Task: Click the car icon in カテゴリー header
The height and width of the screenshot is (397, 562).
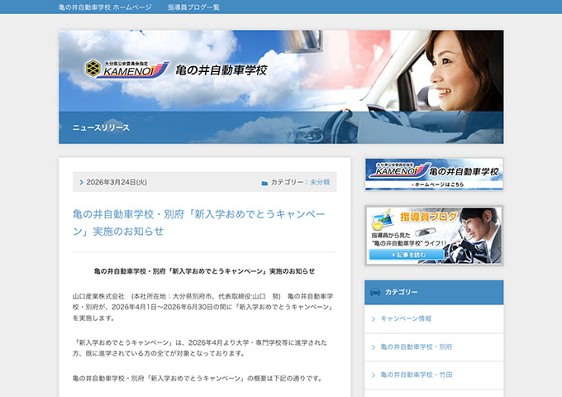Action: (375, 292)
